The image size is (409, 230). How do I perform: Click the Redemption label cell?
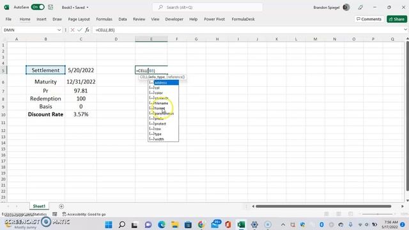45,99
